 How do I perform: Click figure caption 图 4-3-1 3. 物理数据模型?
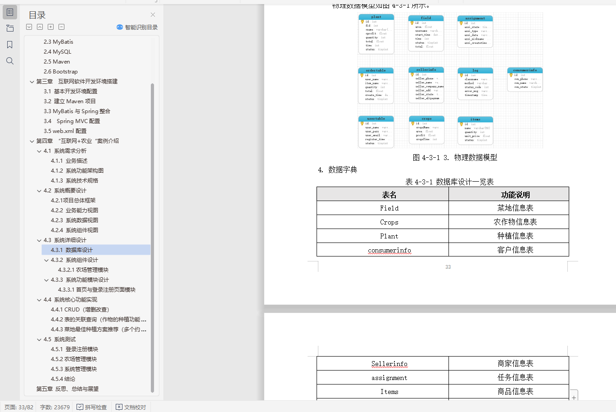pyautogui.click(x=455, y=157)
